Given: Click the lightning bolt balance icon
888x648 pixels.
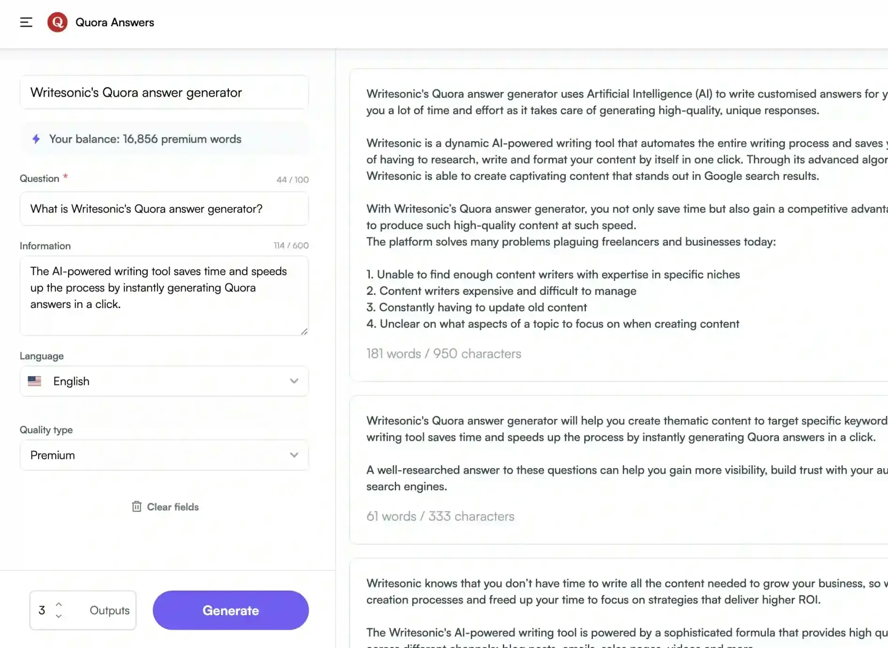Looking at the screenshot, I should coord(37,139).
